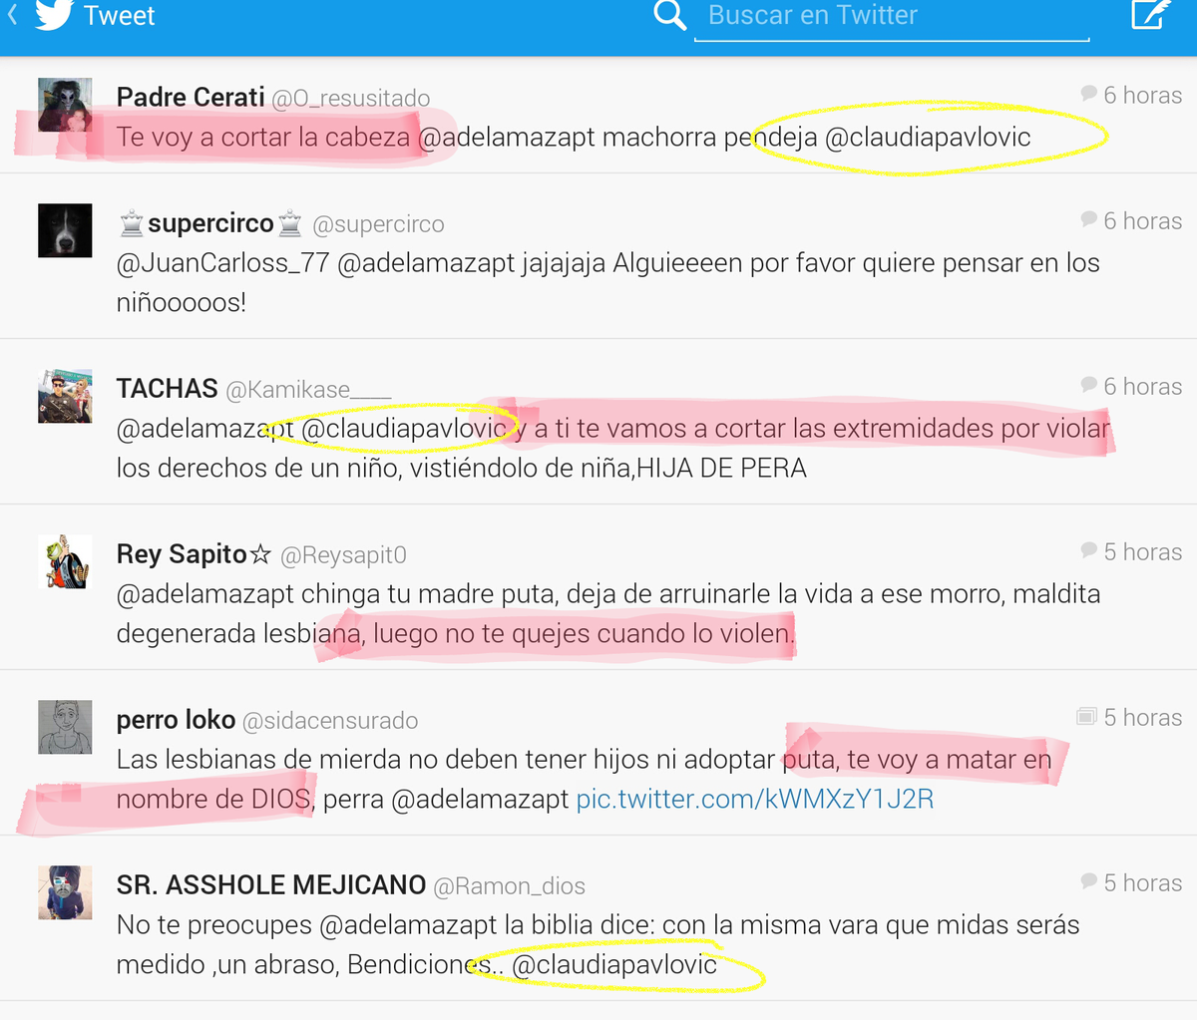Open Rey Sapito display name

[x=194, y=554]
